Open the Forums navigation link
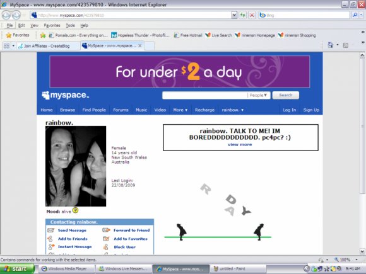Screen dimensions: 366x274 pyautogui.click(x=121, y=110)
